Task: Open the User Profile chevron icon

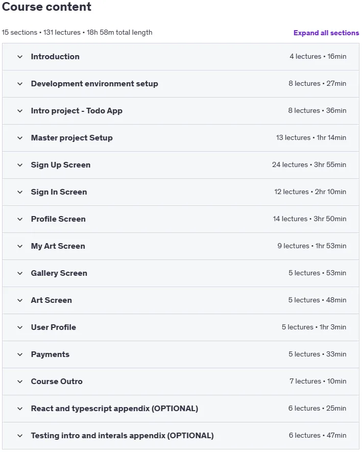Action: coord(20,328)
